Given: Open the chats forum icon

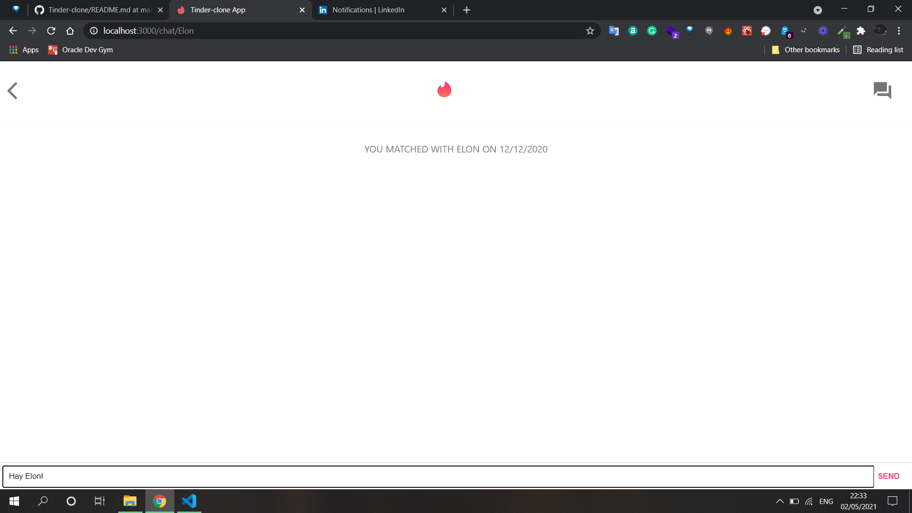Looking at the screenshot, I should click(x=882, y=90).
